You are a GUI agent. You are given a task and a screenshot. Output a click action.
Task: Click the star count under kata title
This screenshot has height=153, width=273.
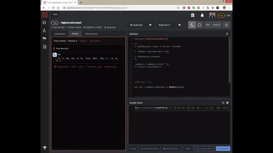click(x=54, y=27)
